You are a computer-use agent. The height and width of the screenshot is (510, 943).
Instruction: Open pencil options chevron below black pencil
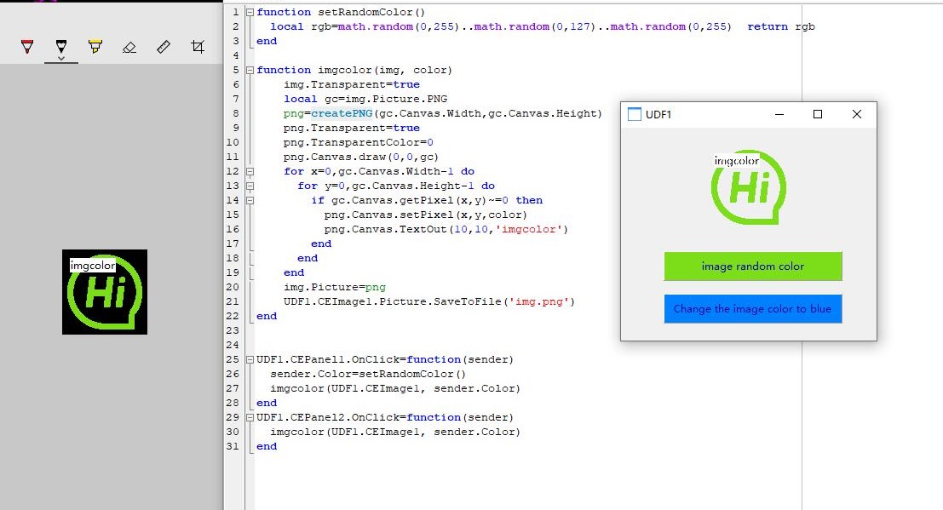click(61, 59)
